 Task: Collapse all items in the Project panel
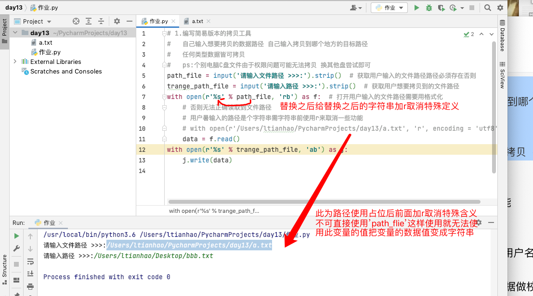point(101,21)
